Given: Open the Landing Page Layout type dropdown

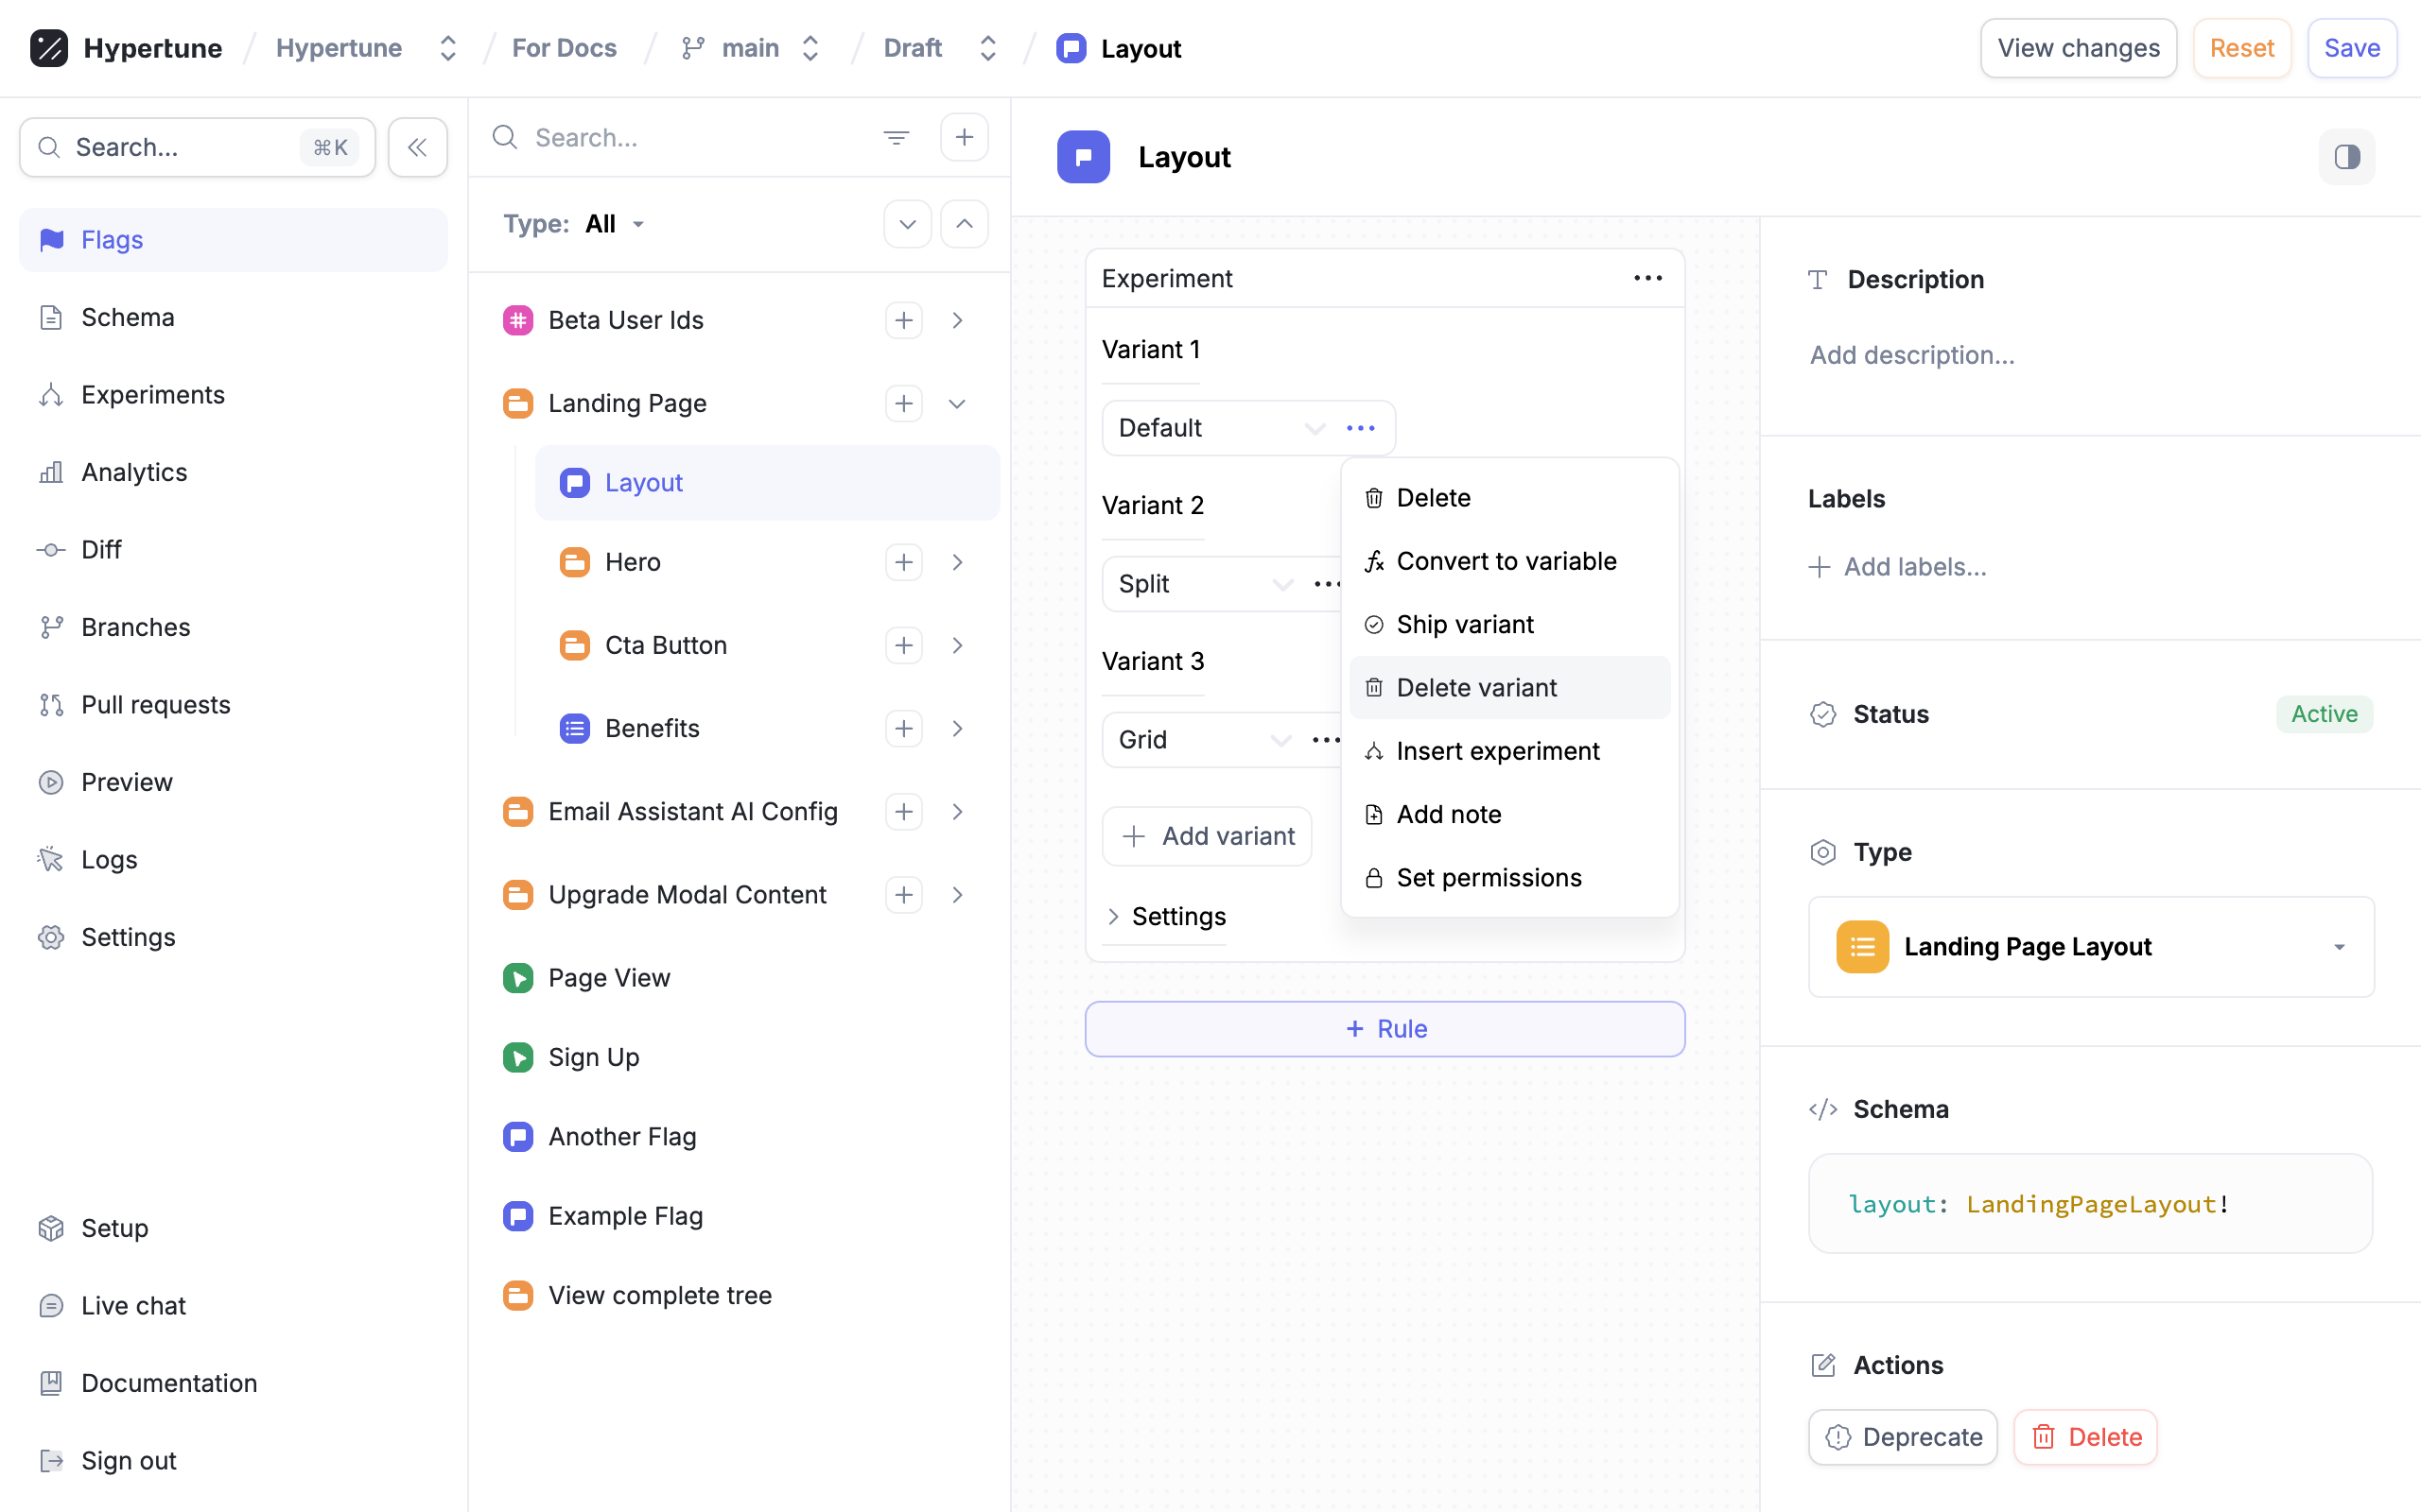Looking at the screenshot, I should click(2091, 946).
